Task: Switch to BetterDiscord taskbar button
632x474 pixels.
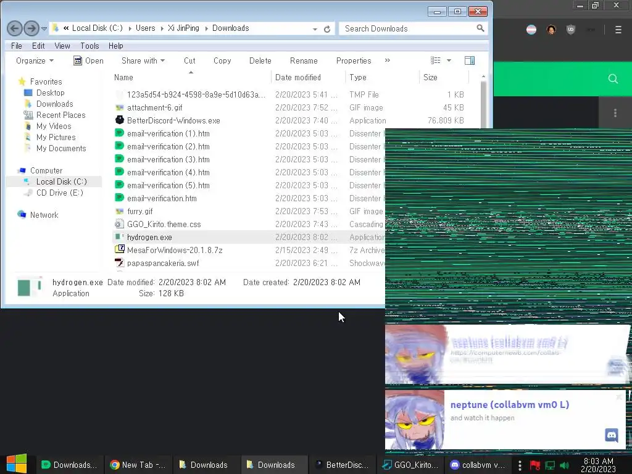Action: [x=342, y=465]
